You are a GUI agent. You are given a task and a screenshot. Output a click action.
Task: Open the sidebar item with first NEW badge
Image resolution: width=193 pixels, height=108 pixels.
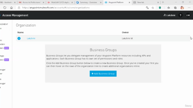(4, 48)
